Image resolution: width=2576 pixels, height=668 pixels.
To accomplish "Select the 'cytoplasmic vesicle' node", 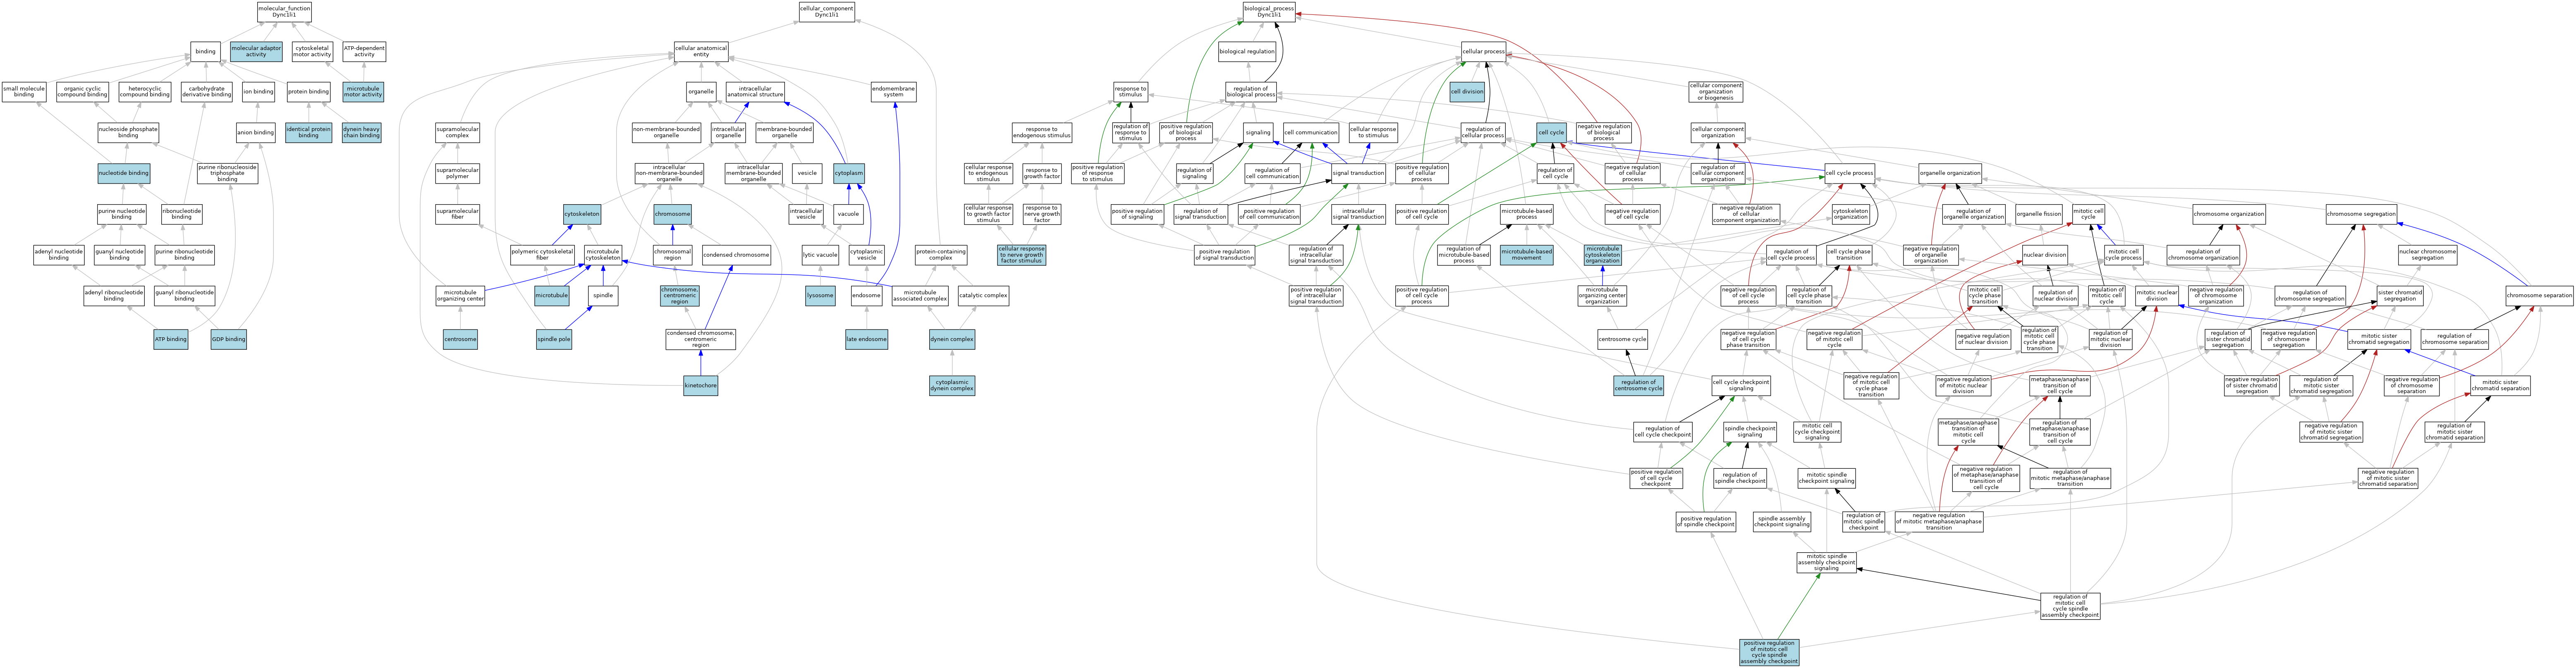I will [x=867, y=255].
